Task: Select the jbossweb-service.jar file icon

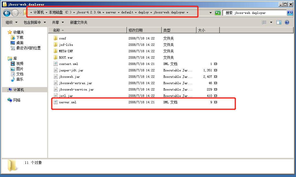Action: click(x=55, y=89)
